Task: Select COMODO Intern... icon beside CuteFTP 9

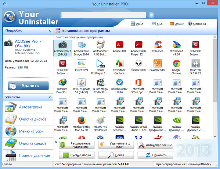Action: coord(62,67)
